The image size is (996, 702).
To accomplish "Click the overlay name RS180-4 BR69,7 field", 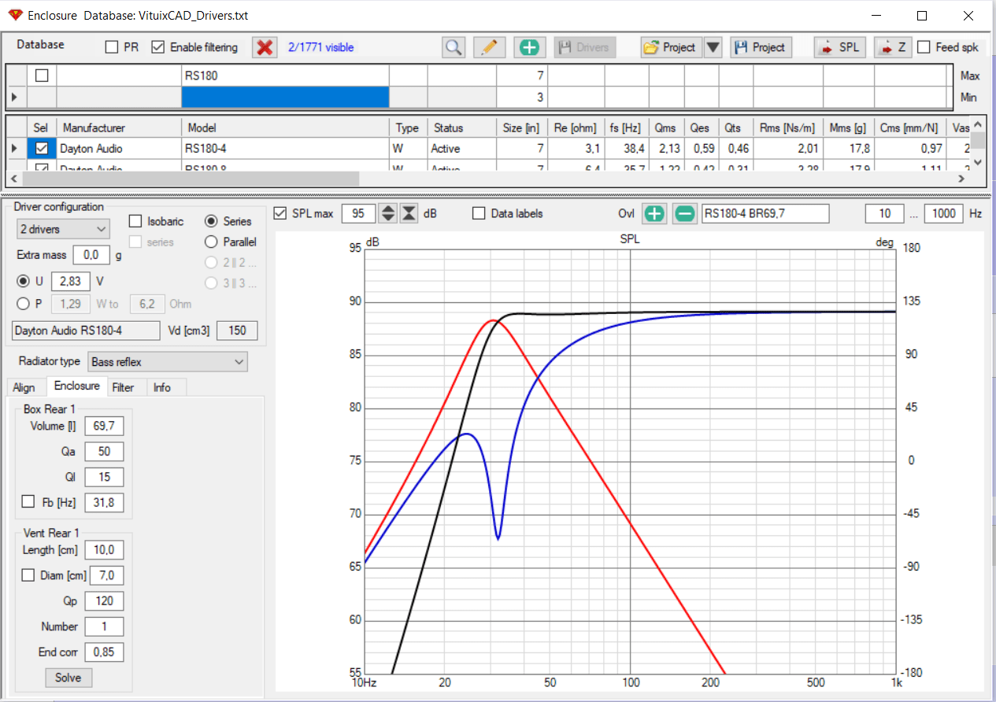I will pyautogui.click(x=765, y=213).
